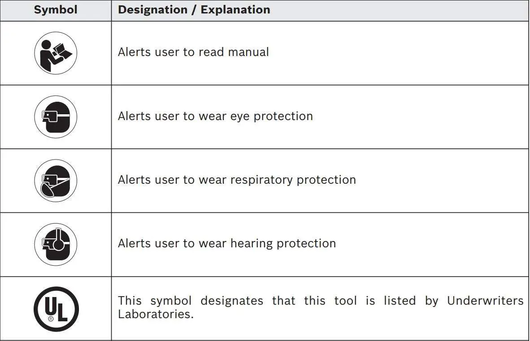Click the word "Underwriters" in the last row

click(x=485, y=301)
